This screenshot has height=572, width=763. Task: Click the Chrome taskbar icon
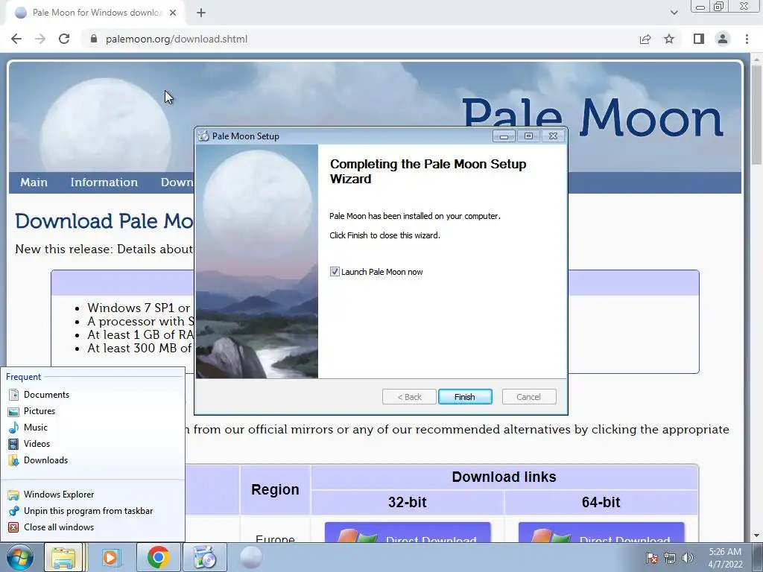point(158,557)
